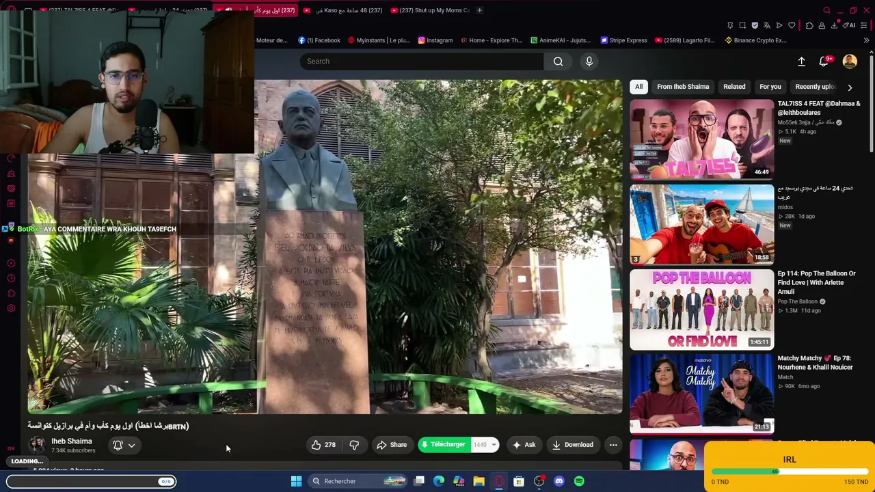
Task: Select the For you filter chip
Action: [770, 87]
